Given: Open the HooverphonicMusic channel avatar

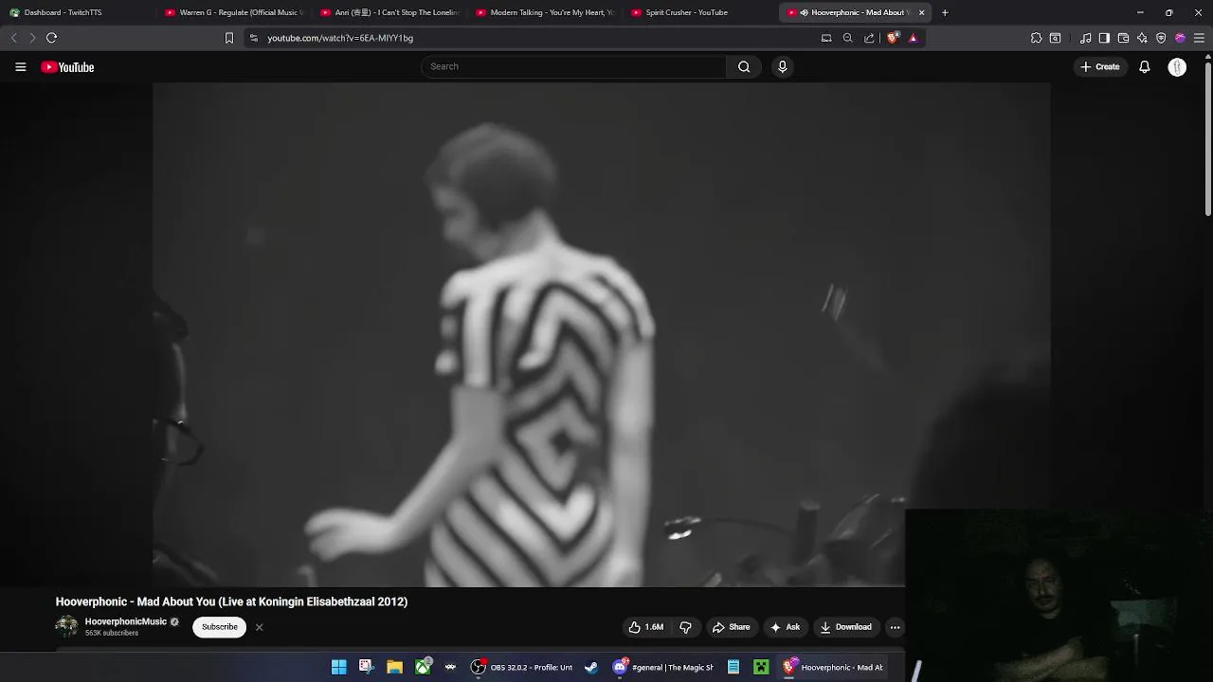Looking at the screenshot, I should click(x=66, y=627).
